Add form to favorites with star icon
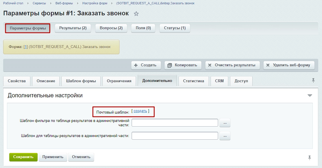322x168 pixels. [136, 14]
